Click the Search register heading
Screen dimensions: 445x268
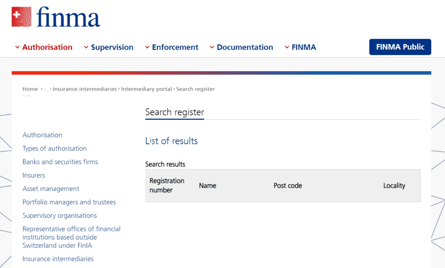pyautogui.click(x=175, y=112)
